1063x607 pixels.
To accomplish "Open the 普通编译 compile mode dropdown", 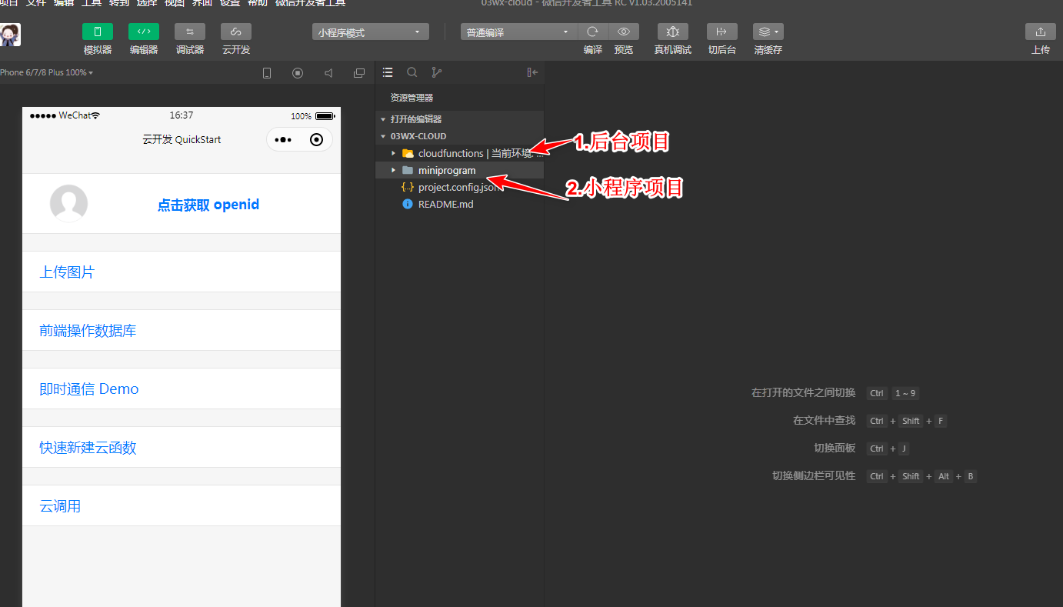I will (x=519, y=32).
